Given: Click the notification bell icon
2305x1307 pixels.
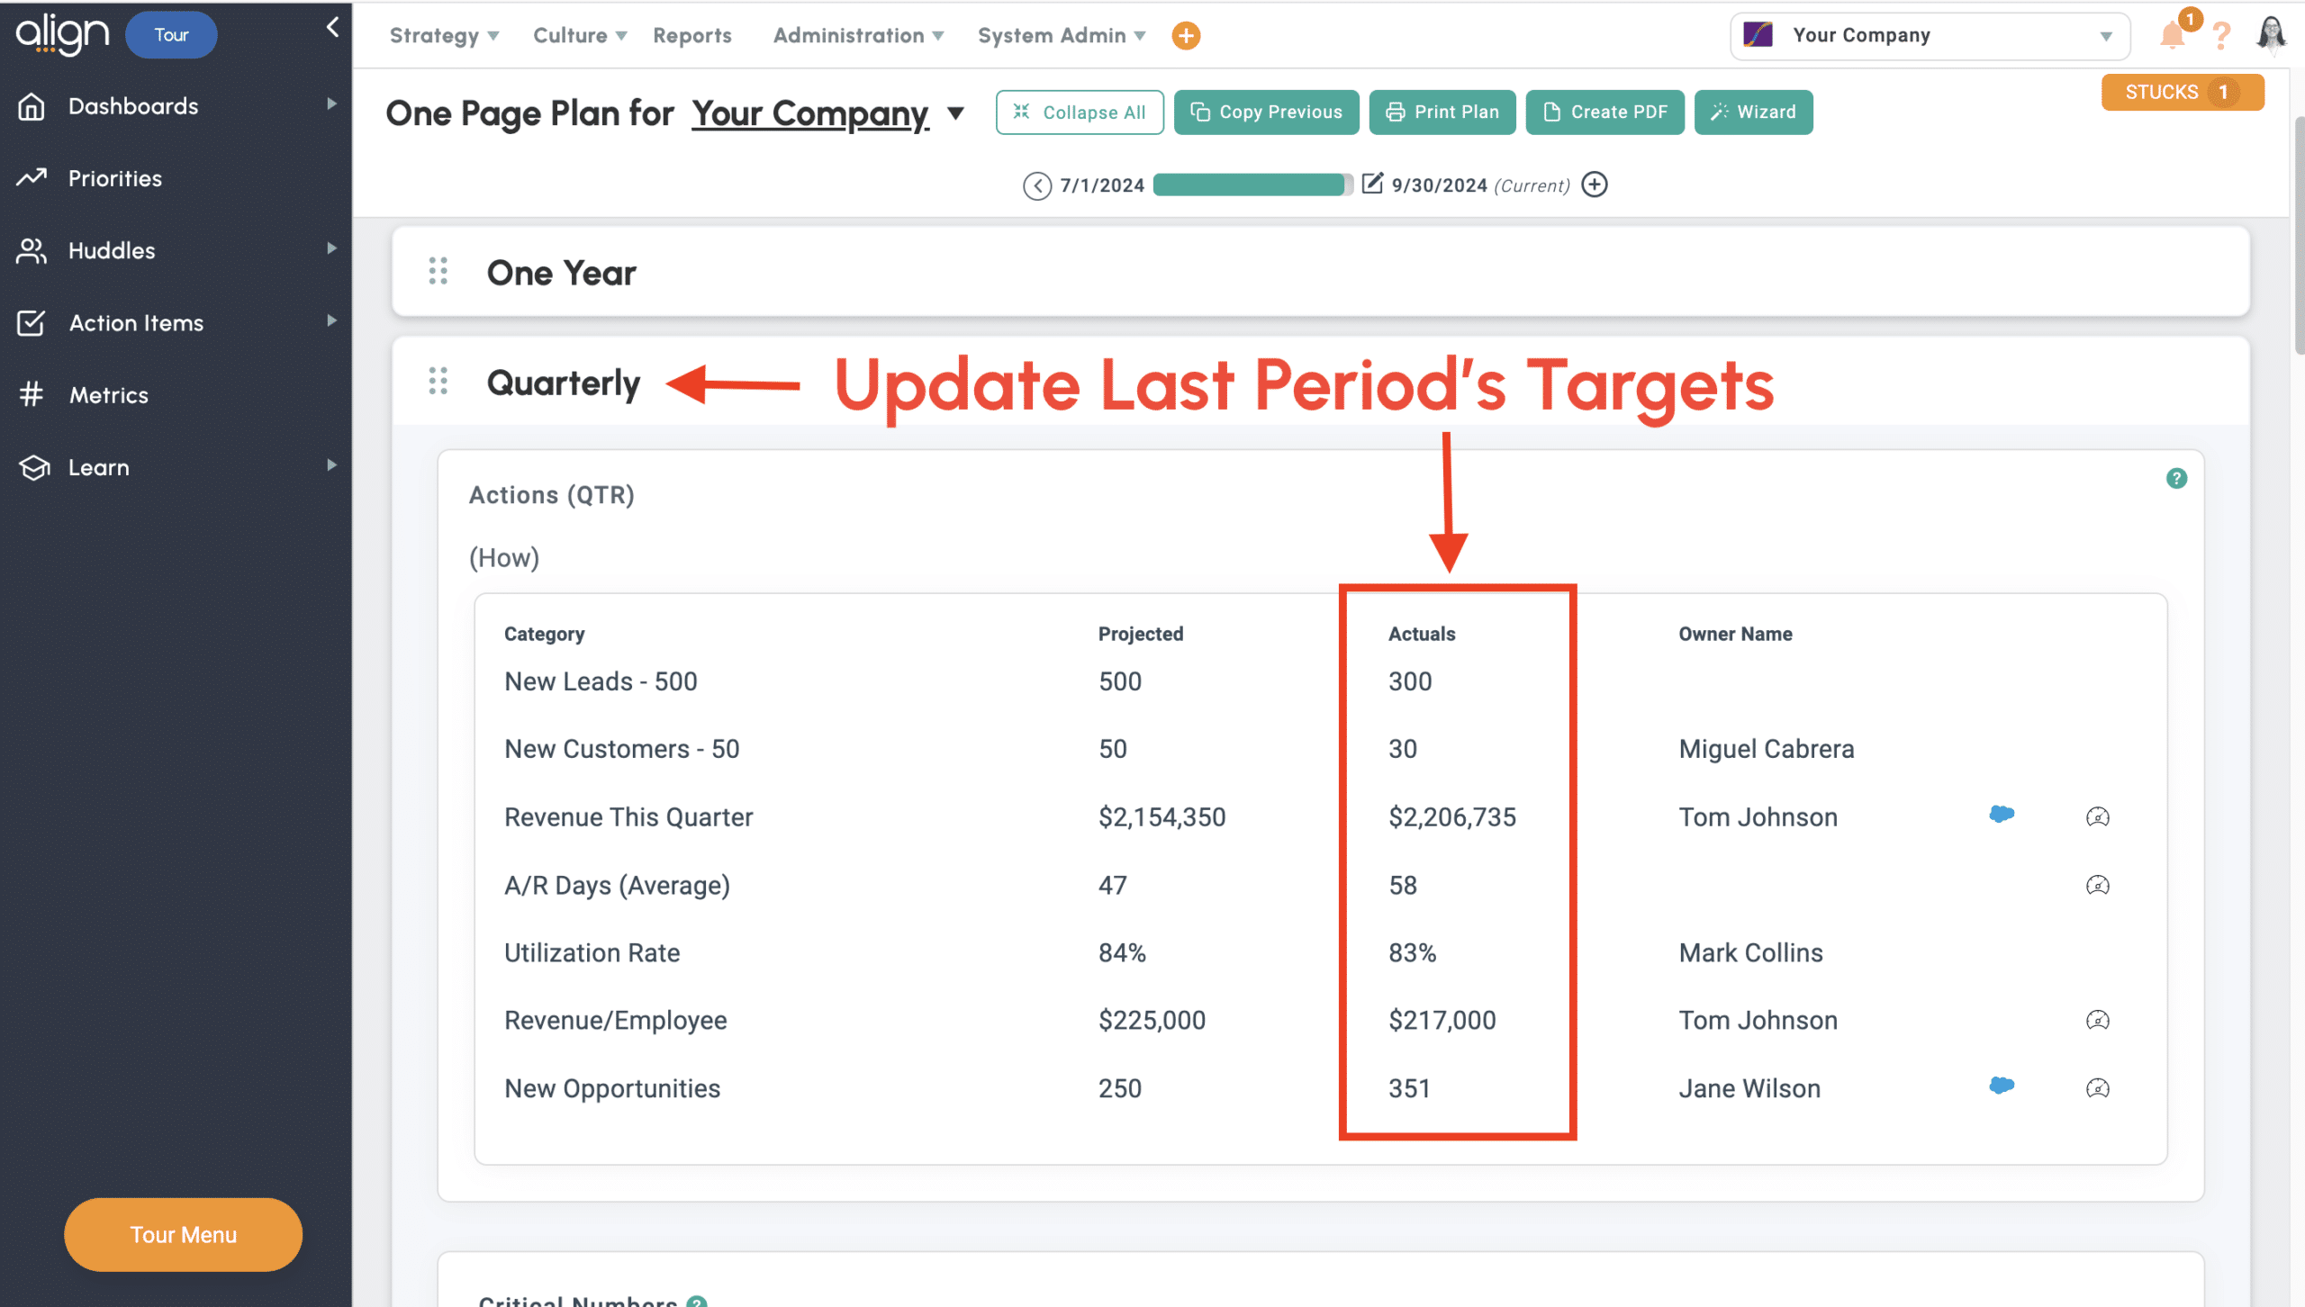Looking at the screenshot, I should [x=2172, y=36].
